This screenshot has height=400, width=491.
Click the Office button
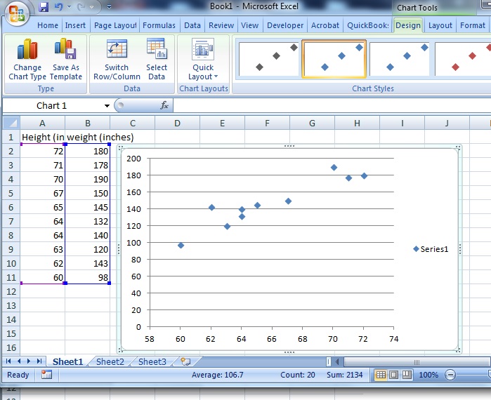click(x=15, y=12)
